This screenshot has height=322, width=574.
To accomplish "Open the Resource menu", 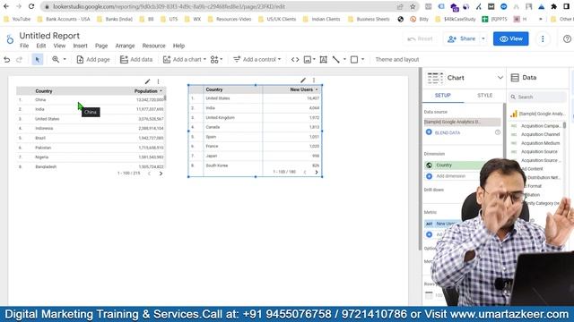I will (153, 46).
